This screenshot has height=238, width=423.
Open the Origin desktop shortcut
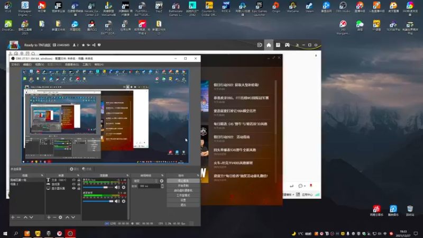[276, 7]
